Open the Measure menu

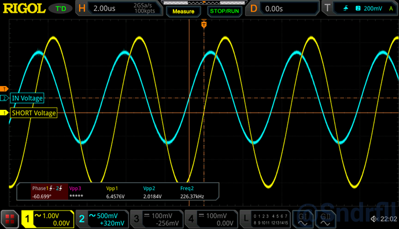[183, 11]
